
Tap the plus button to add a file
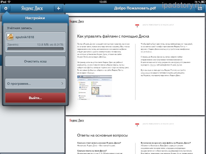coord(59,8)
